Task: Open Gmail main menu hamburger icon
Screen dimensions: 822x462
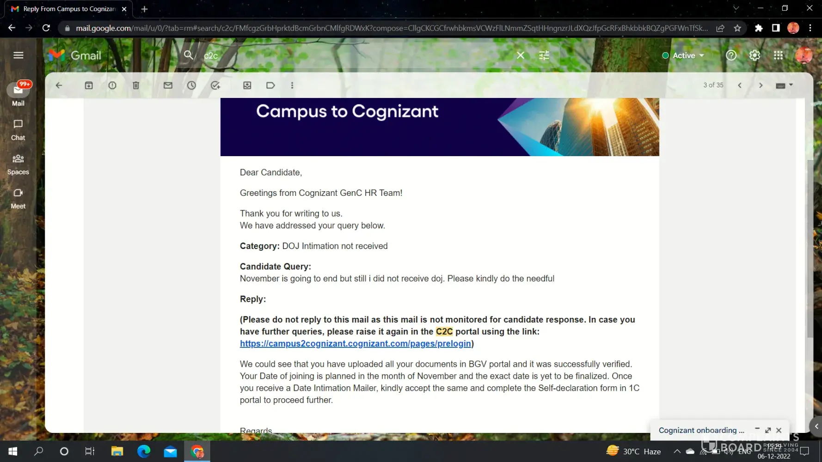Action: [x=18, y=55]
